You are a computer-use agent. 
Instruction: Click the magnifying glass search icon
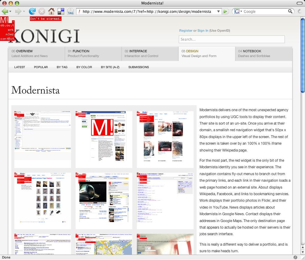pos(290,11)
